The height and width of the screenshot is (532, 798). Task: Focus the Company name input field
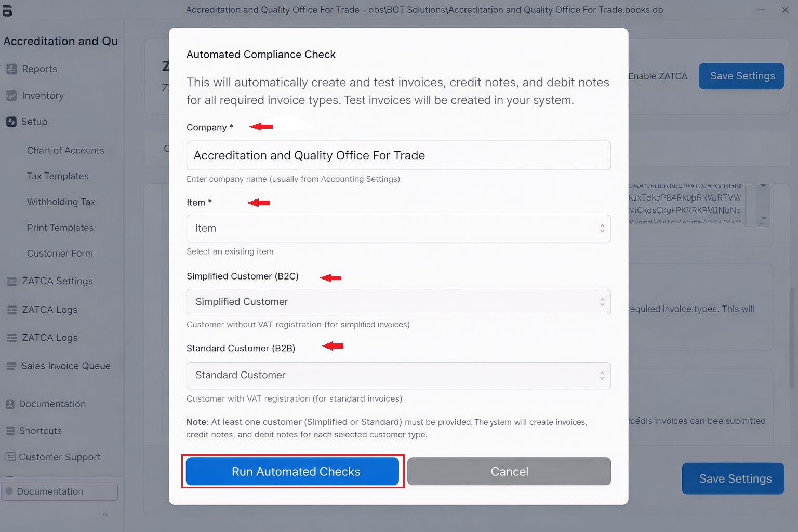(x=398, y=155)
